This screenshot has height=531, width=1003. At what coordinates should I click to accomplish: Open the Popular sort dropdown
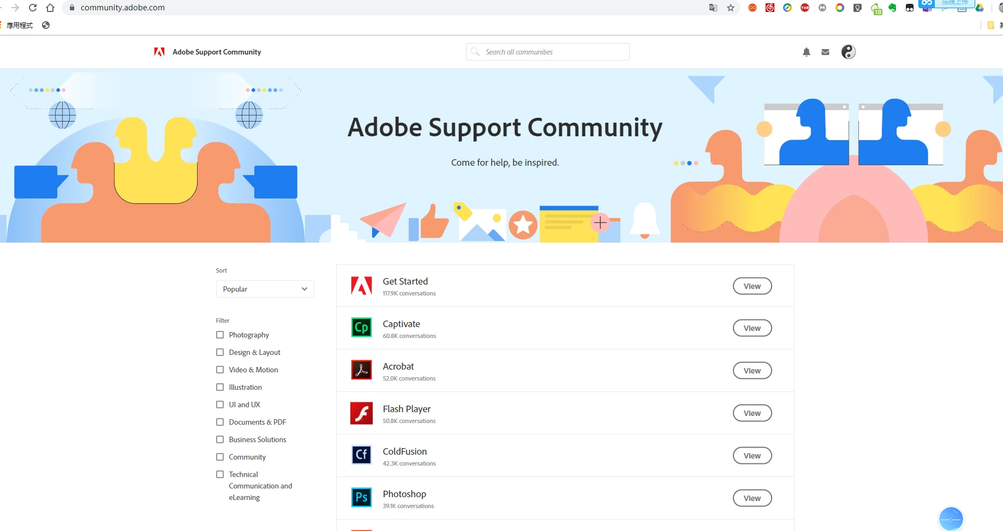tap(265, 289)
